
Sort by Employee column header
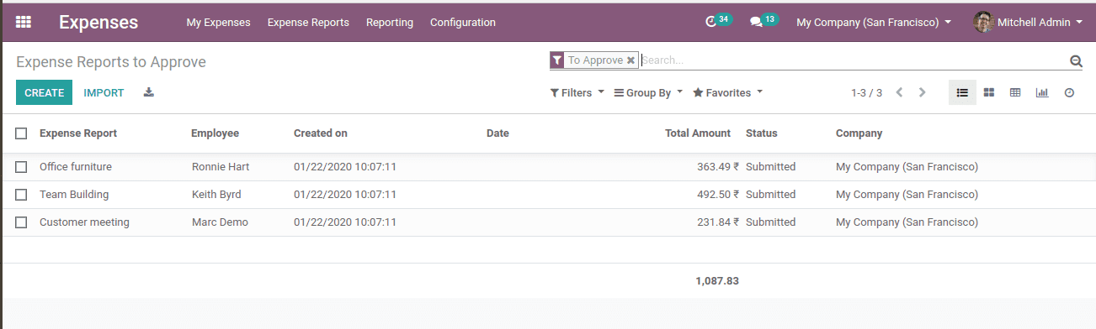(215, 133)
